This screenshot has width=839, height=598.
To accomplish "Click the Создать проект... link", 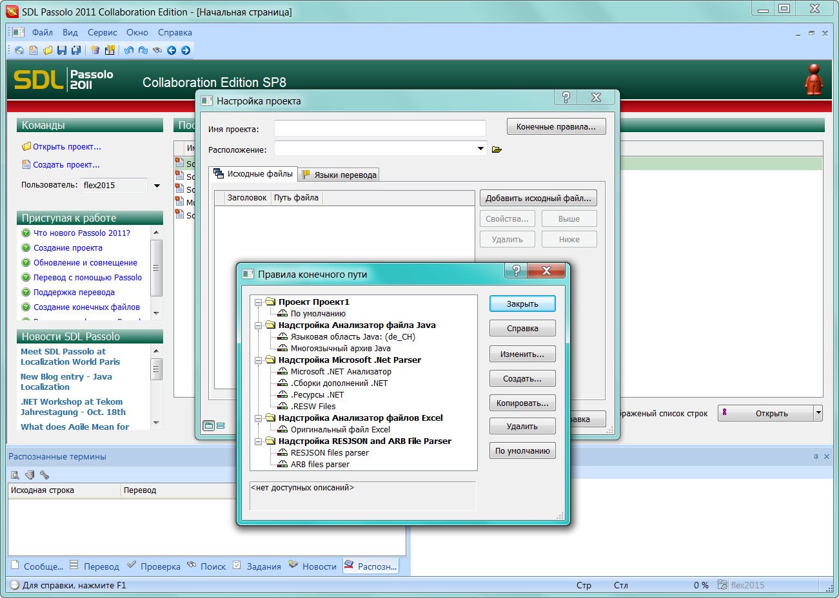I will (x=66, y=164).
